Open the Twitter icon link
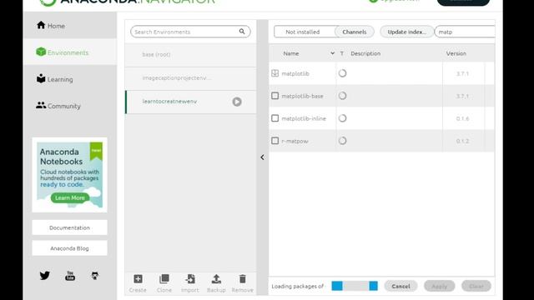Viewport: 534px width, 300px height. click(x=44, y=275)
